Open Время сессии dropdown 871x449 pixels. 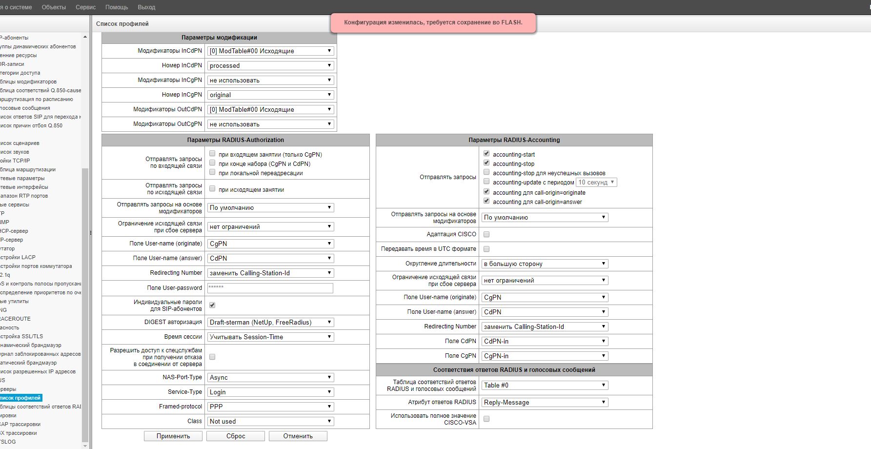click(x=270, y=337)
